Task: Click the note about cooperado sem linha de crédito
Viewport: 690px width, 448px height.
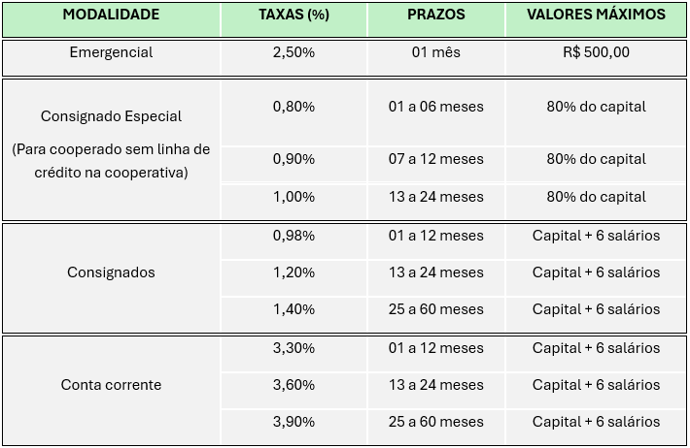Action: tap(111, 161)
